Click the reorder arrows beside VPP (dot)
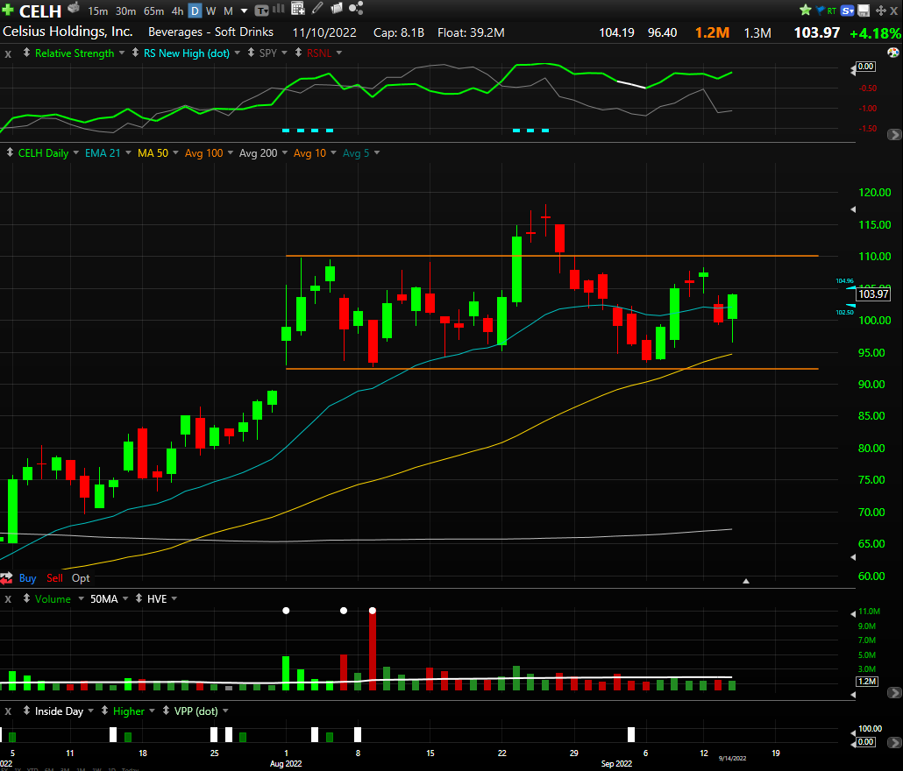 click(166, 711)
